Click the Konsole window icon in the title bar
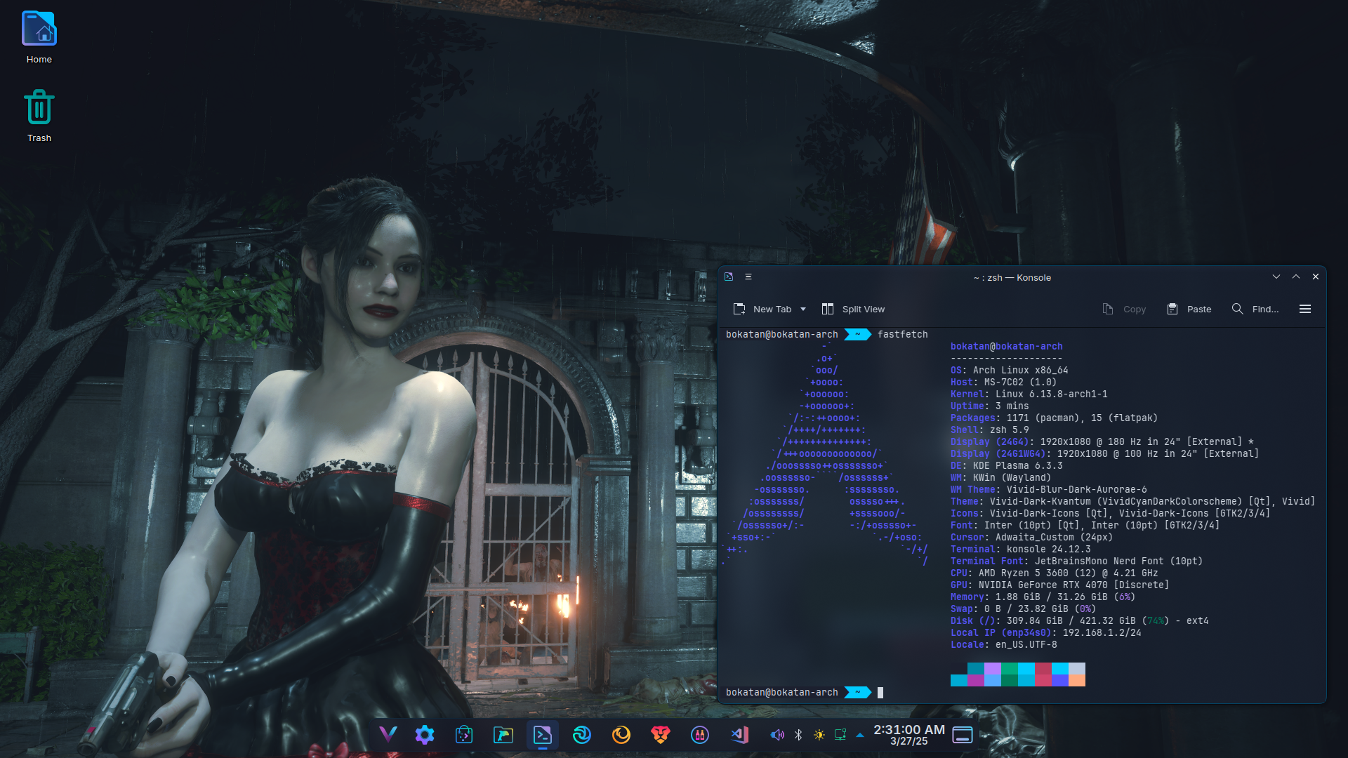The height and width of the screenshot is (758, 1348). 729,277
